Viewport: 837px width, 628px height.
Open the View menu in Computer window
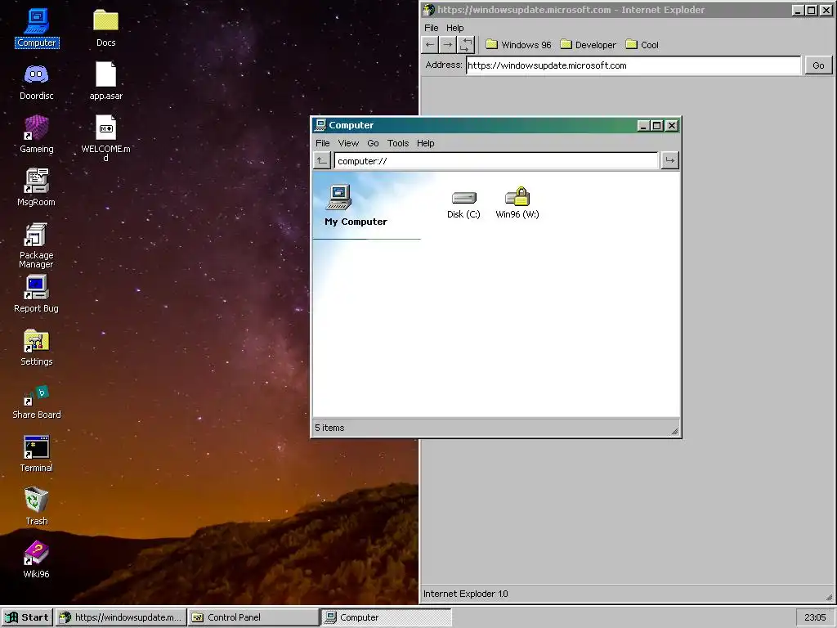point(348,143)
